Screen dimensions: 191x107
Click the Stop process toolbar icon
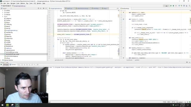pos(176,6)
